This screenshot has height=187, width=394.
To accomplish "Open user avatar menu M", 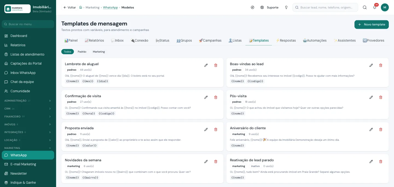I will pyautogui.click(x=385, y=7).
